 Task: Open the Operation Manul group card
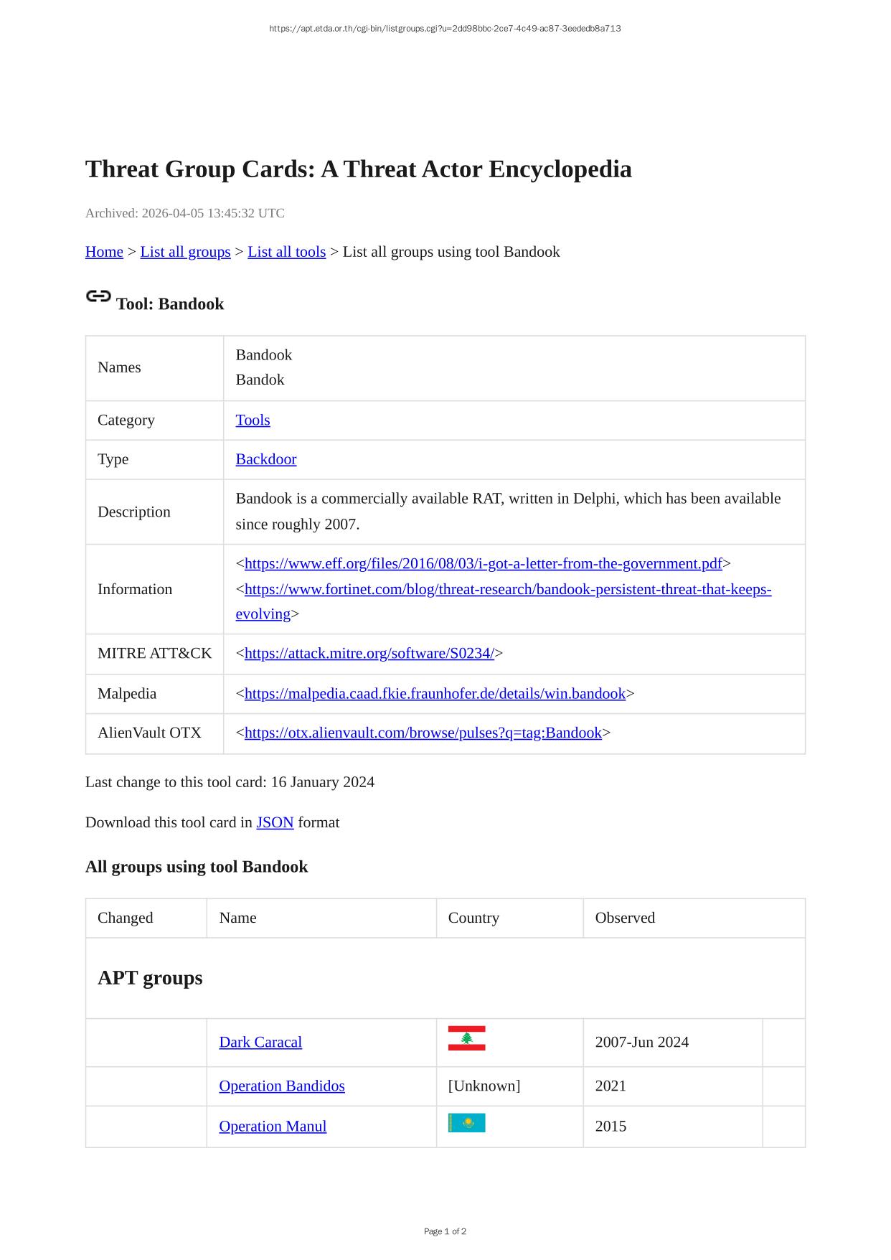[273, 1127]
